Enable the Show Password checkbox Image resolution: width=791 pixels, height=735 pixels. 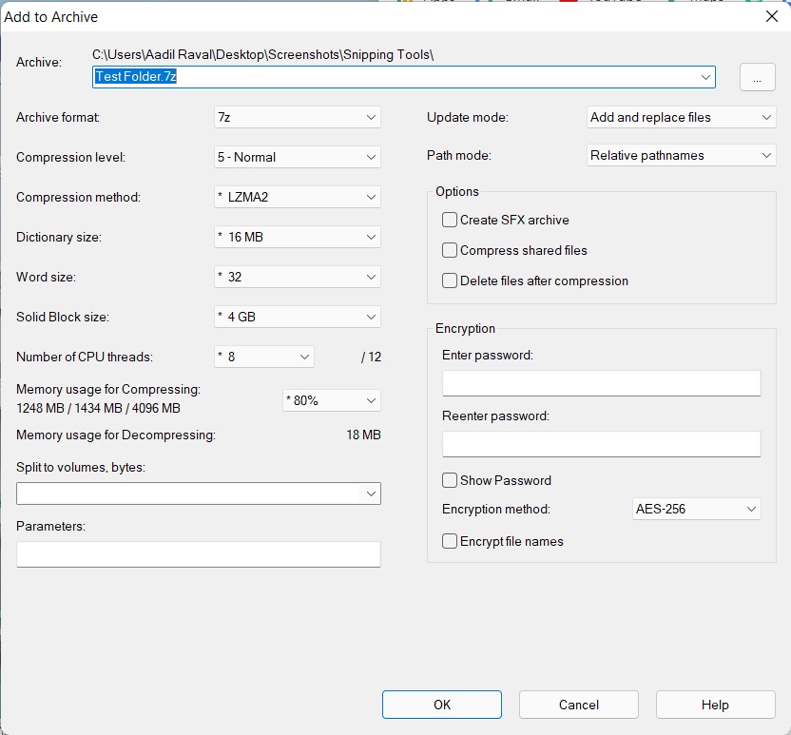tap(450, 480)
